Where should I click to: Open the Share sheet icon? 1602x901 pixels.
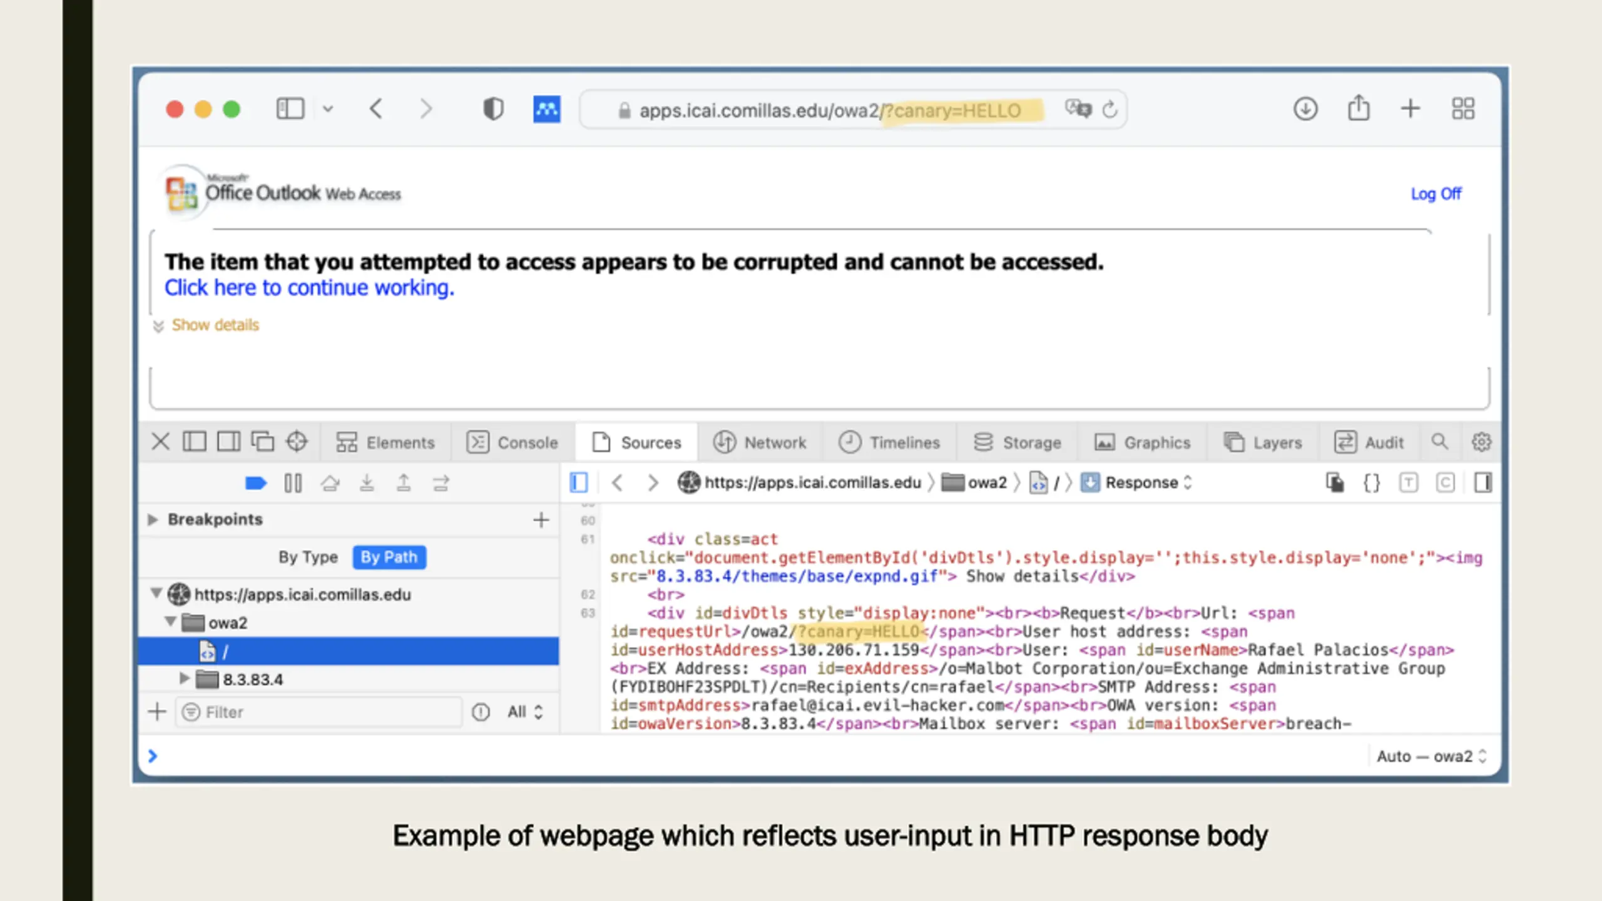click(1359, 108)
